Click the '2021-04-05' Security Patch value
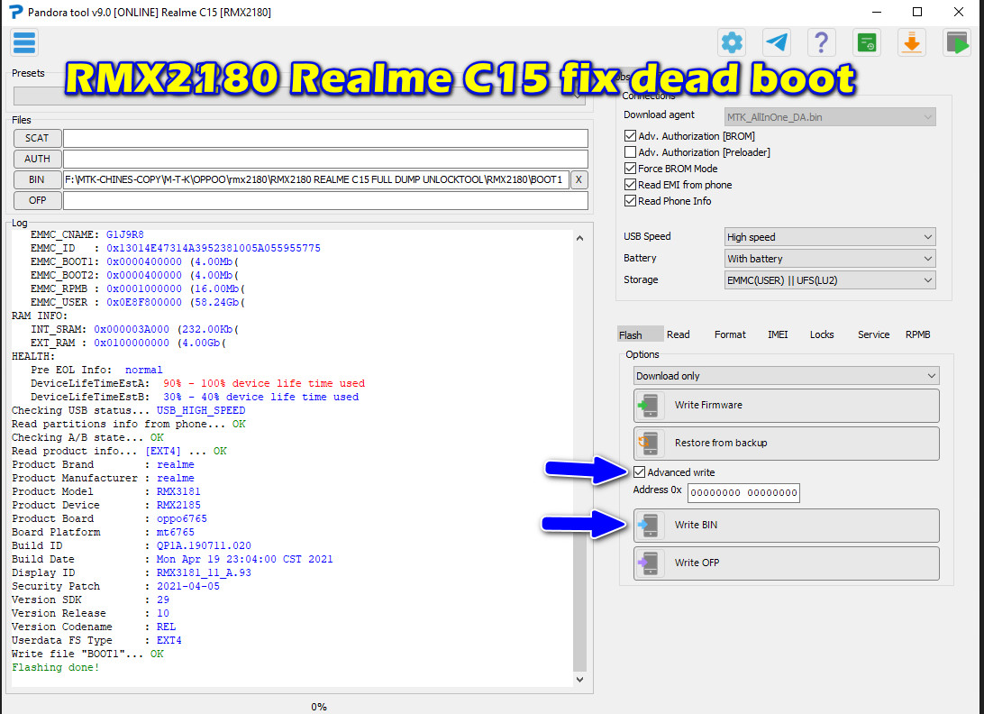 pos(188,586)
